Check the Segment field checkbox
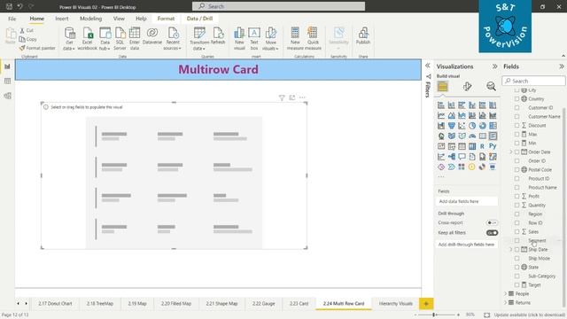 coord(517,240)
